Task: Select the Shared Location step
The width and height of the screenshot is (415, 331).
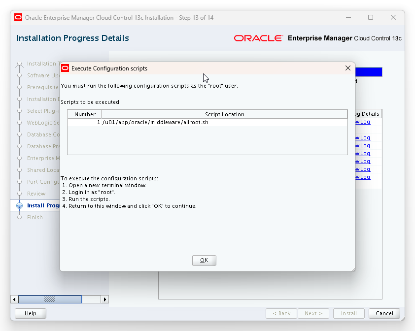Action: pos(43,170)
